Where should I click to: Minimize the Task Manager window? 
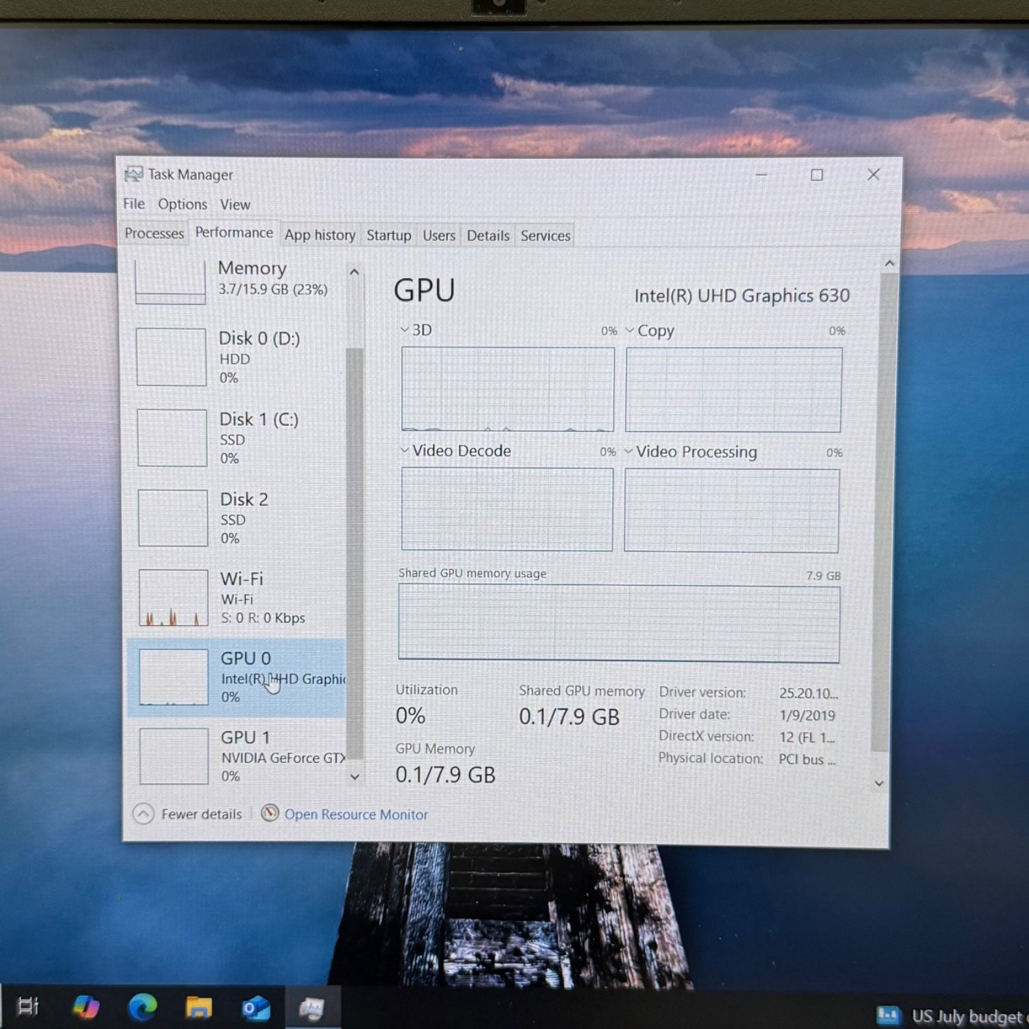tap(761, 175)
